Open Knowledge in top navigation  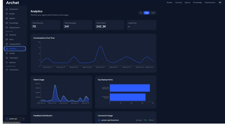[197, 3]
